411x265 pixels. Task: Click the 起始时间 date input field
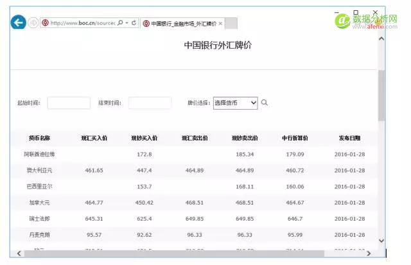coord(69,103)
